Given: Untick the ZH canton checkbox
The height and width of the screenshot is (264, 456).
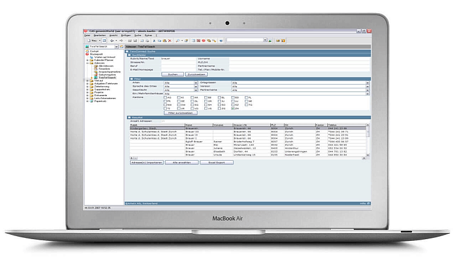Looking at the screenshot, I should tap(233, 109).
